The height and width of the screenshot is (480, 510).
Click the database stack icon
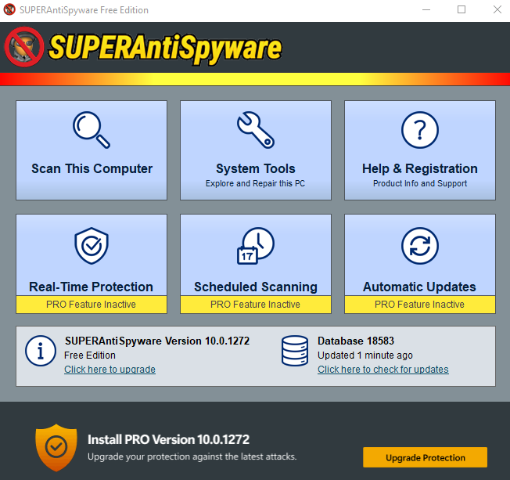pos(295,351)
